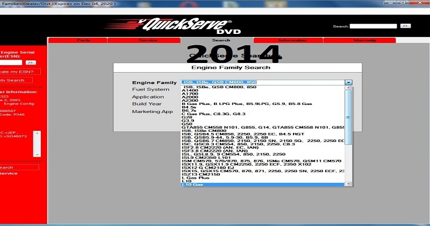Click the Search link at sidebar bottom
Viewport: 430px width, 226px height.
coord(19,167)
